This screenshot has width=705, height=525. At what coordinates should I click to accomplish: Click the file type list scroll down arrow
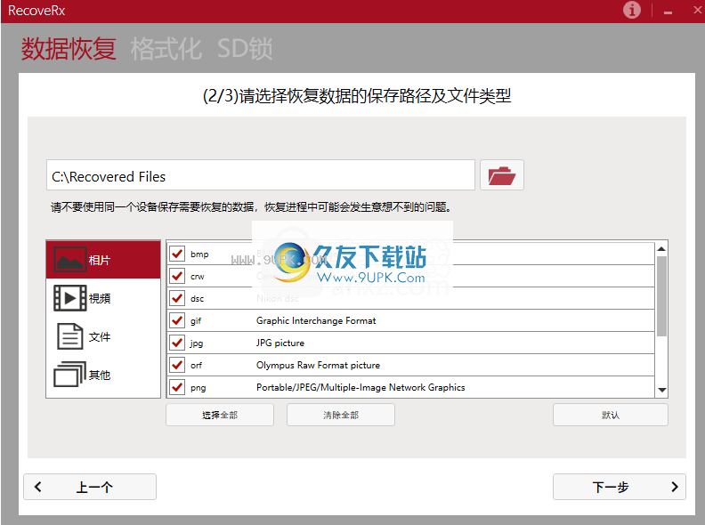(661, 390)
